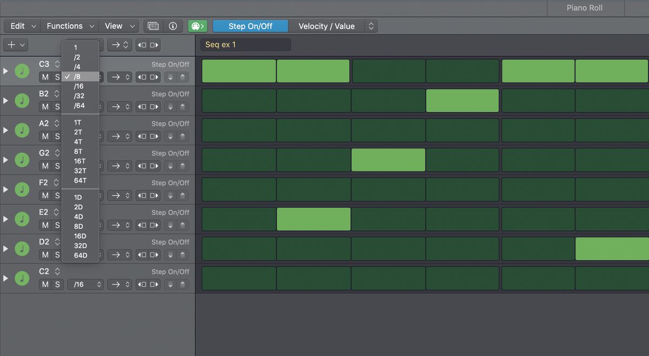Click the info (i) icon in the toolbar

click(171, 26)
